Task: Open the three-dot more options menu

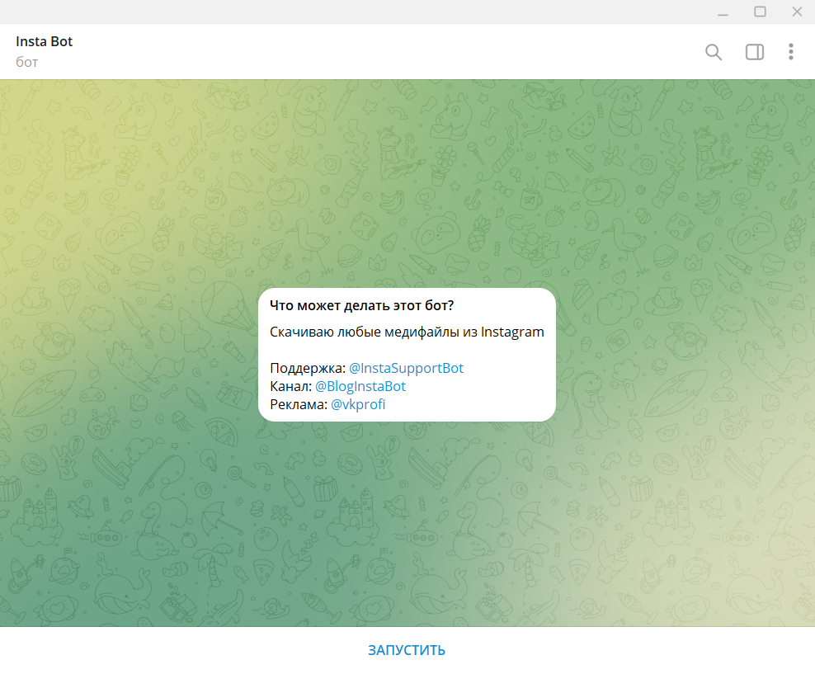Action: tap(790, 52)
